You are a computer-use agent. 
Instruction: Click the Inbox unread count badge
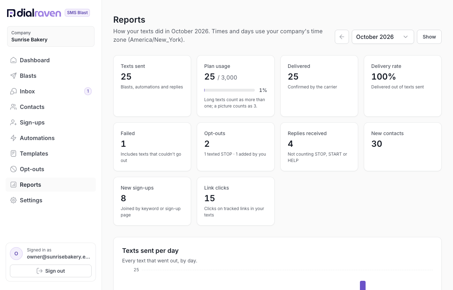(x=88, y=91)
